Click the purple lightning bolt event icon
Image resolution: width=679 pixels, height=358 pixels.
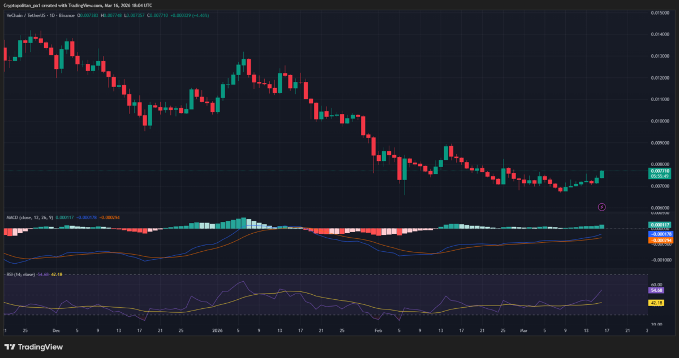tap(602, 207)
